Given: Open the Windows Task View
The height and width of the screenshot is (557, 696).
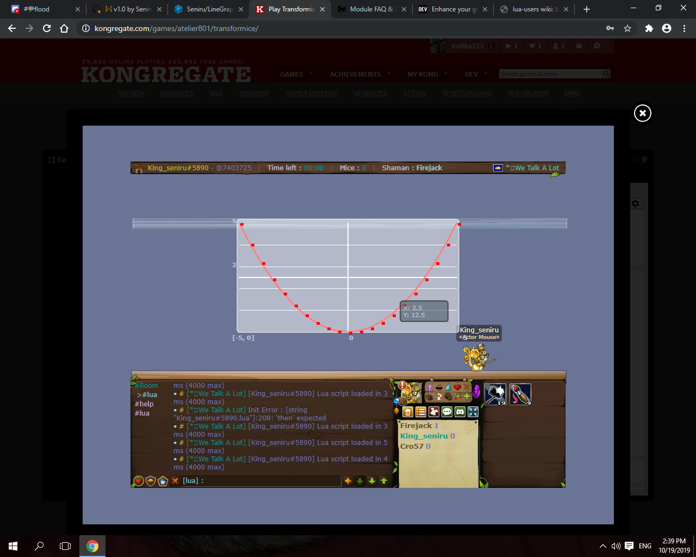Looking at the screenshot, I should pos(65,546).
